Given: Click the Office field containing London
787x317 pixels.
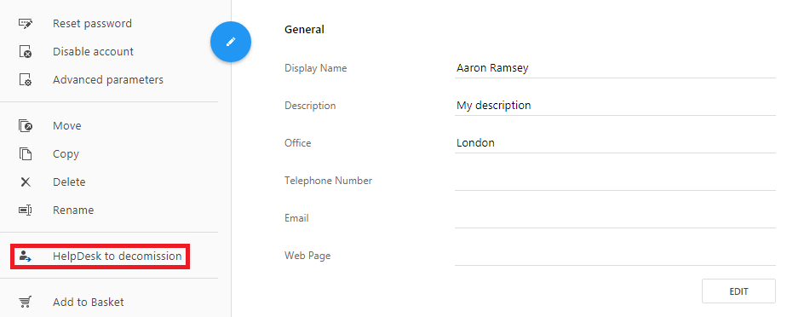Looking at the screenshot, I should [615, 143].
